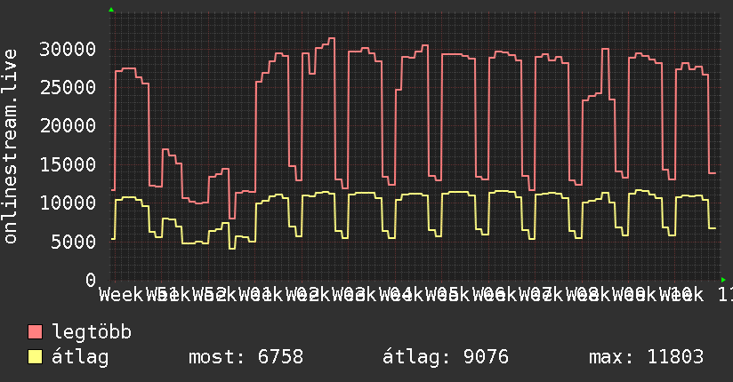Click the most: 6758 statistic value
733x382 pixels.
[246, 357]
